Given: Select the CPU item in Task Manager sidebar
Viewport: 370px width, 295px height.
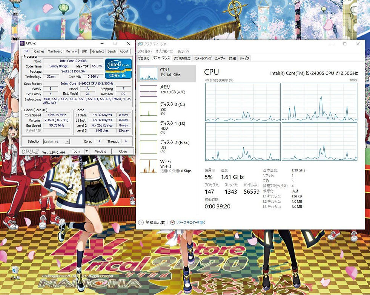Looking at the screenshot, I should click(167, 73).
